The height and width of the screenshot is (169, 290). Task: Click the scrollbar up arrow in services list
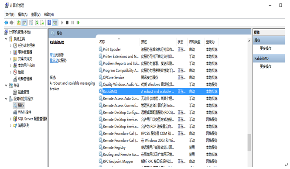[249, 41]
